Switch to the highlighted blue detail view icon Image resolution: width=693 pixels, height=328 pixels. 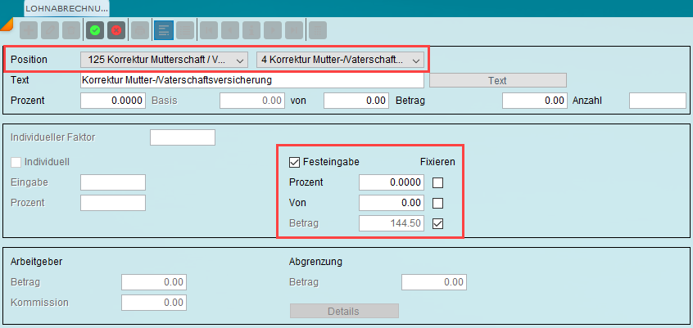click(x=163, y=30)
